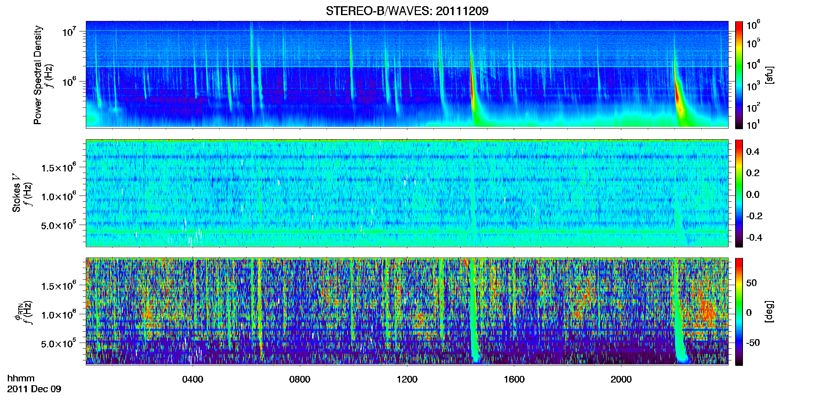
Task: Click the 0.4 tick on Stokes V colorbar
Action: tap(753, 152)
